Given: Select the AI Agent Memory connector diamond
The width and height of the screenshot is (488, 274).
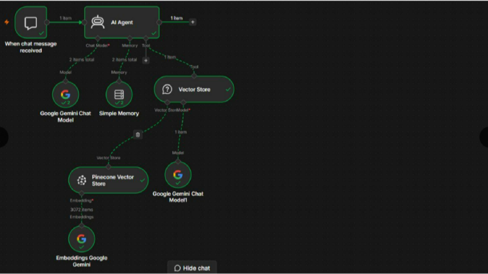Looking at the screenshot, I should [130, 39].
